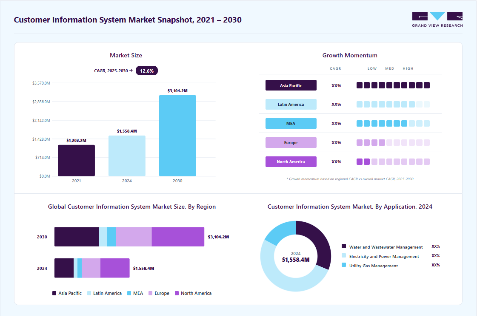Click XX% next to Electricity and Power Management

[x=436, y=256]
